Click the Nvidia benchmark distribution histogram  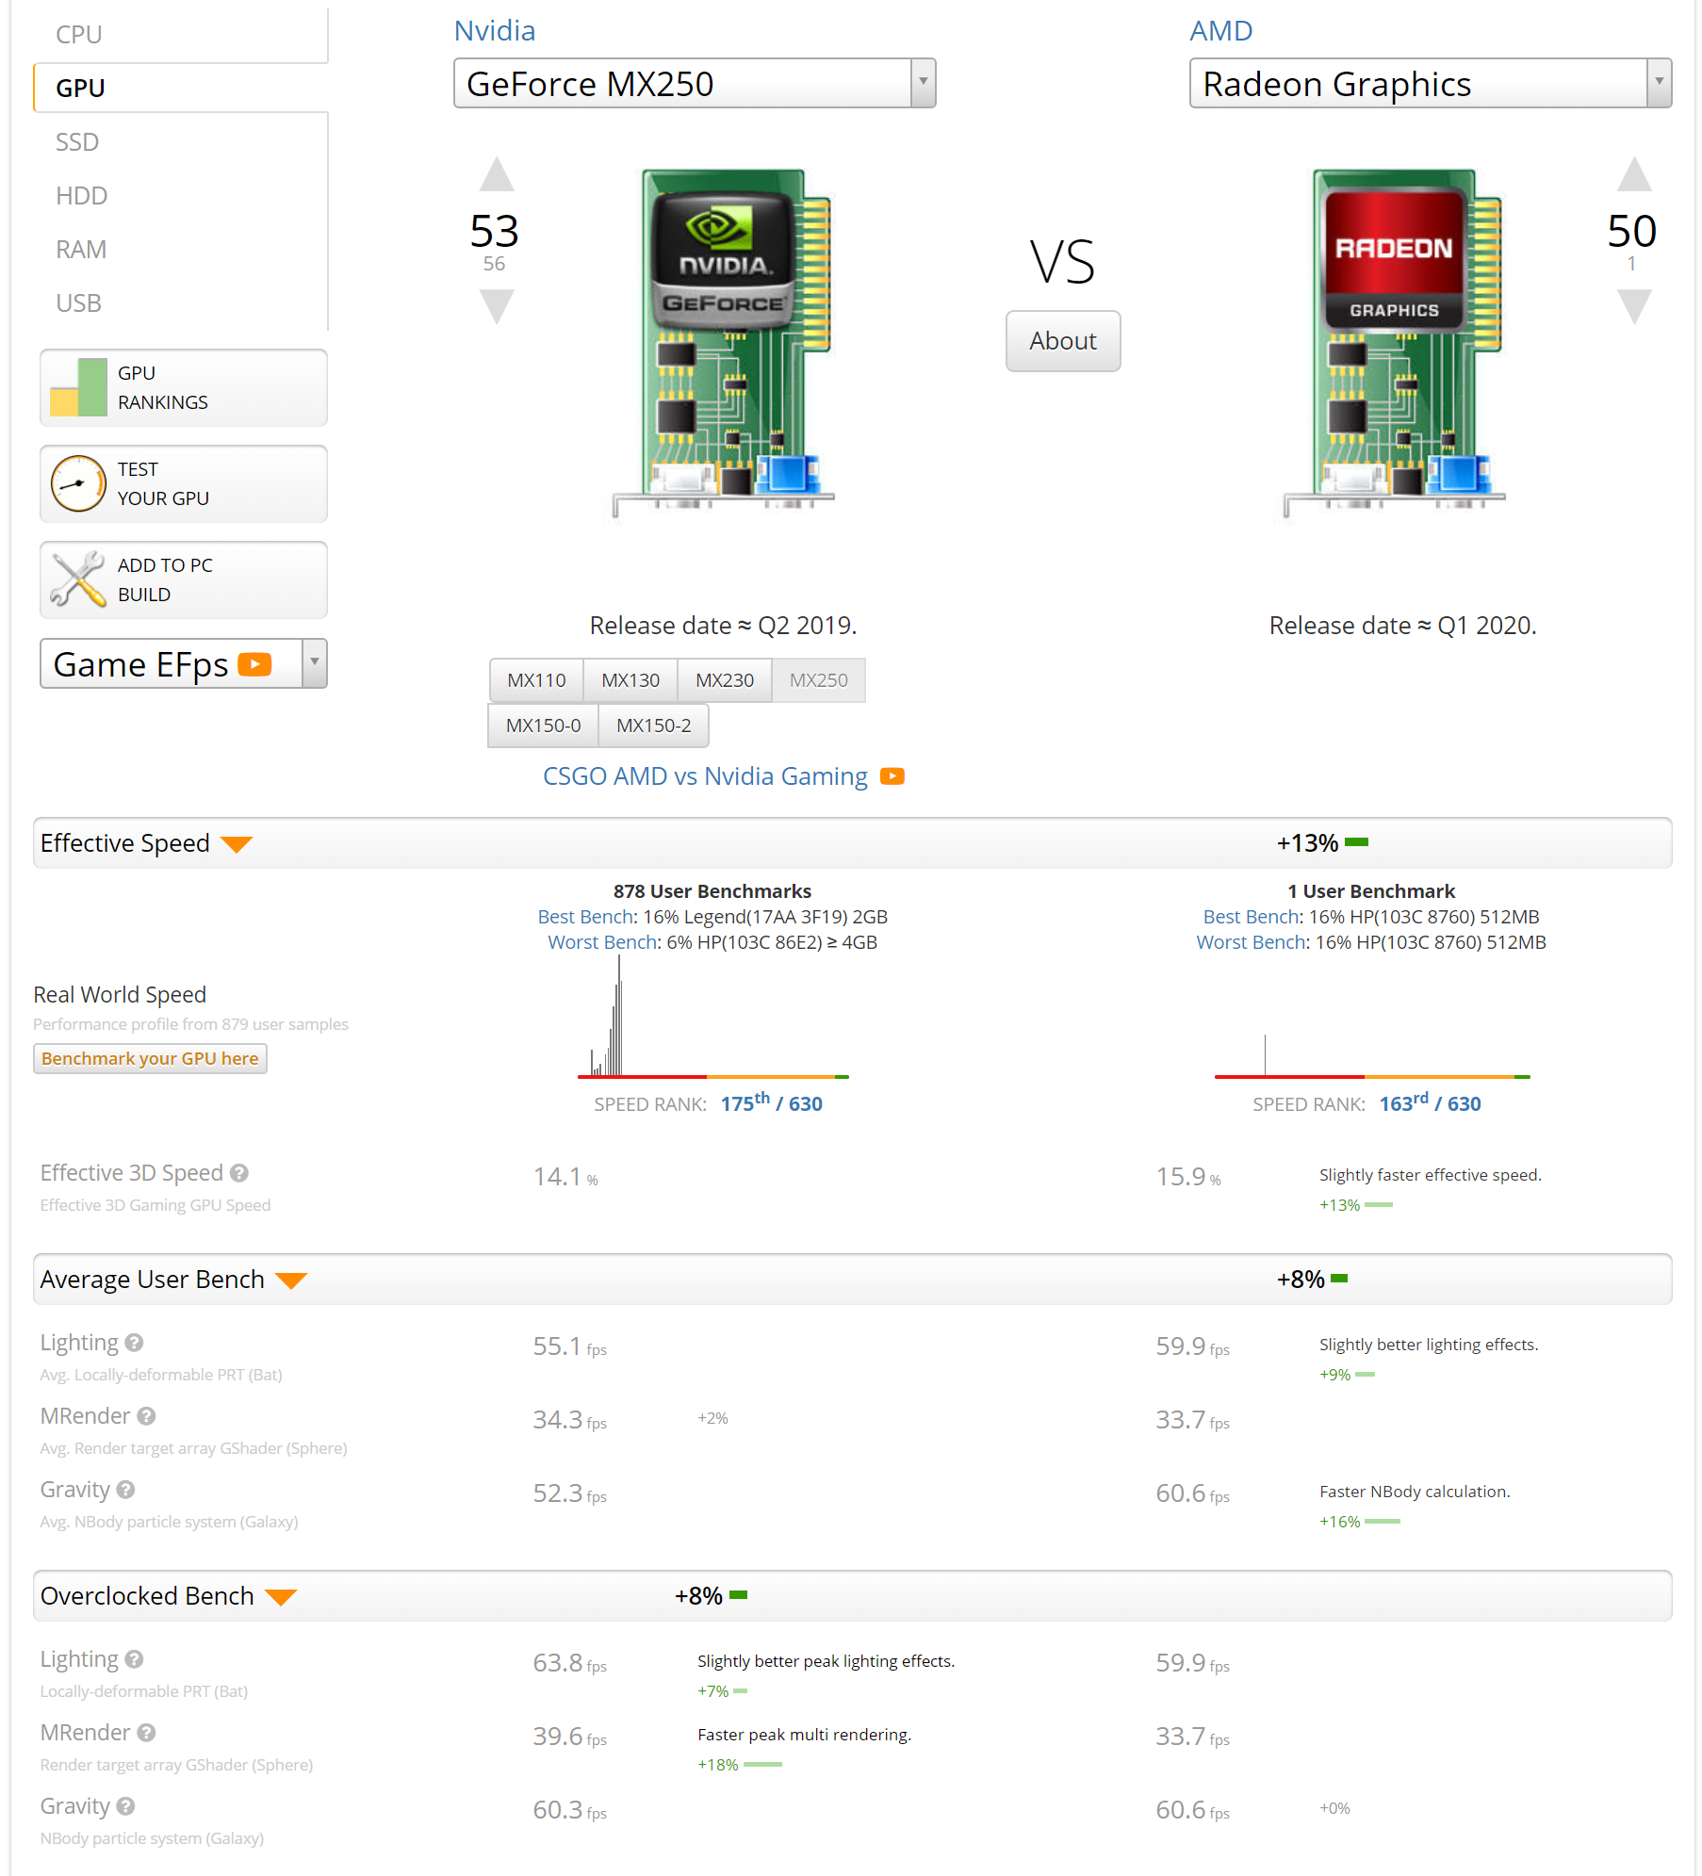(x=713, y=1018)
